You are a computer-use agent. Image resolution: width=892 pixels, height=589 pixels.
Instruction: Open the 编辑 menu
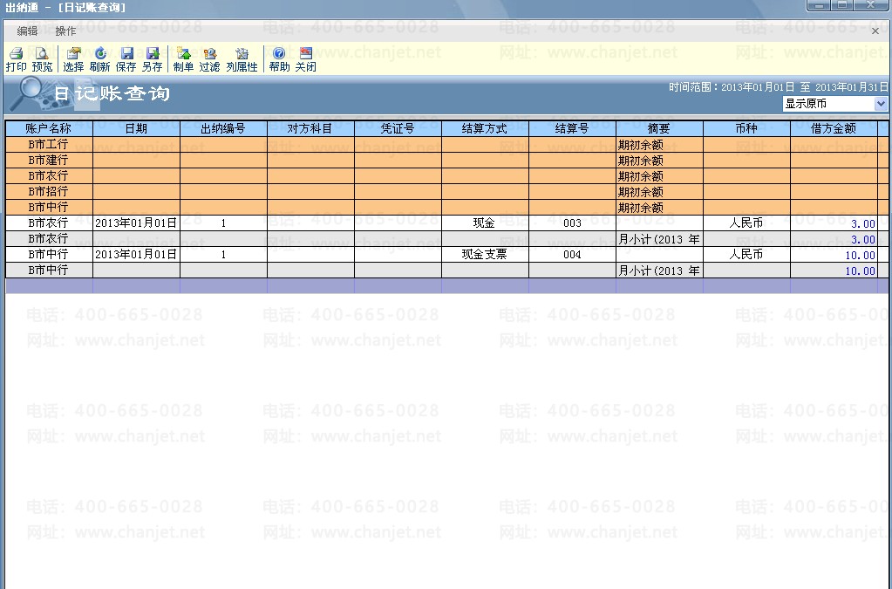pyautogui.click(x=27, y=31)
